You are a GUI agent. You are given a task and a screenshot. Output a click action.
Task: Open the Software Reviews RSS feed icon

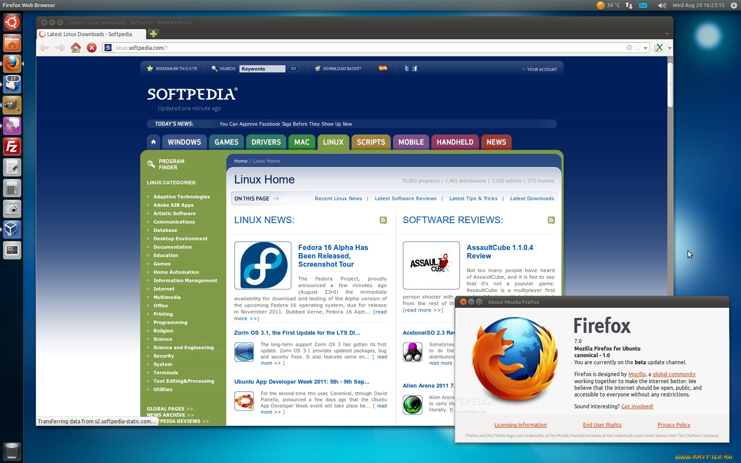[551, 220]
